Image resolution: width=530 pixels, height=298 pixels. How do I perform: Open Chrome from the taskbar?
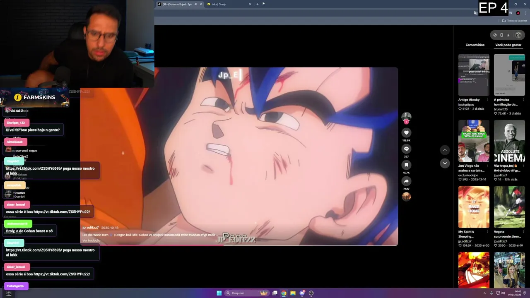(284, 293)
